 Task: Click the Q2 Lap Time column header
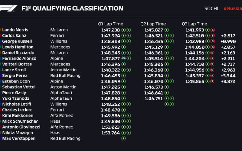coord(153,24)
